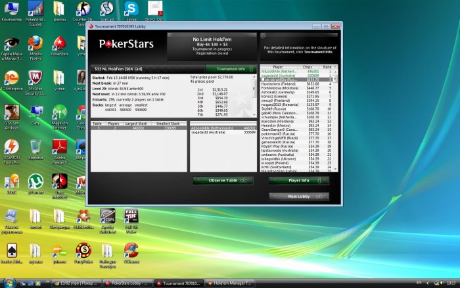The image size is (460, 288).
Task: Open the Skype desktop shortcut
Action: [131, 11]
